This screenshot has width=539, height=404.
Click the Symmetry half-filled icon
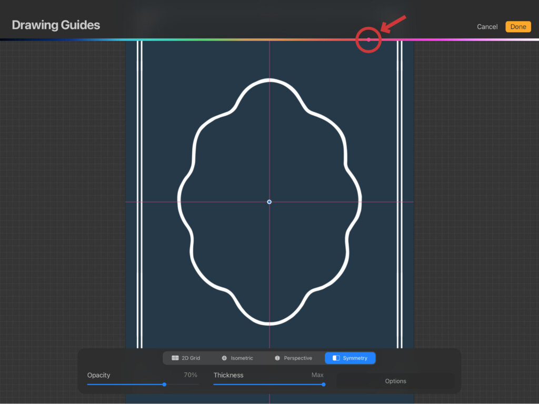(x=336, y=358)
